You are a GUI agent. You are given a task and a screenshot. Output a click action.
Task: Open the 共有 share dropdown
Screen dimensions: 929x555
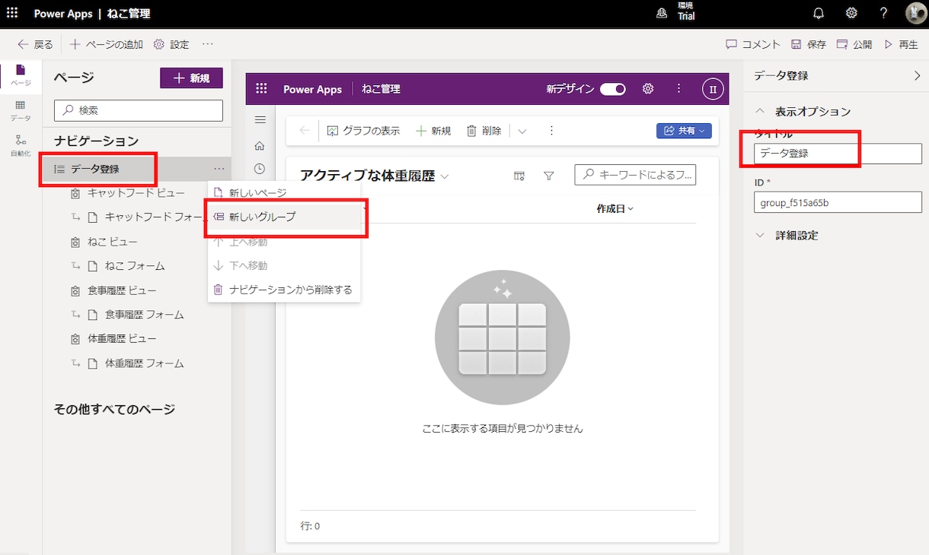tap(684, 131)
